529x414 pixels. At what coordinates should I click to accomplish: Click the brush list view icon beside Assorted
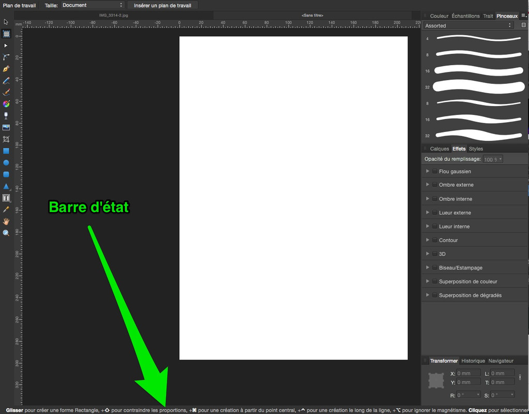[524, 25]
